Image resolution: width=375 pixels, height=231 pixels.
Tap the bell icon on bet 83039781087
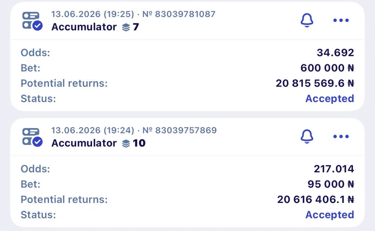tap(307, 20)
